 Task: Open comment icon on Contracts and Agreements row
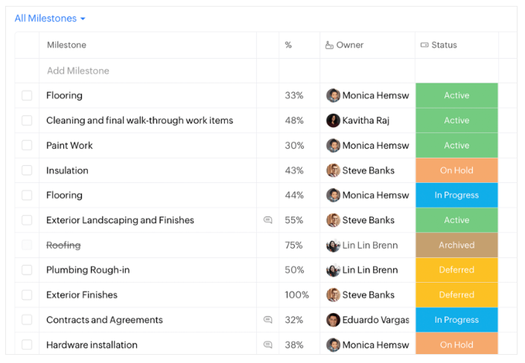[x=268, y=320]
